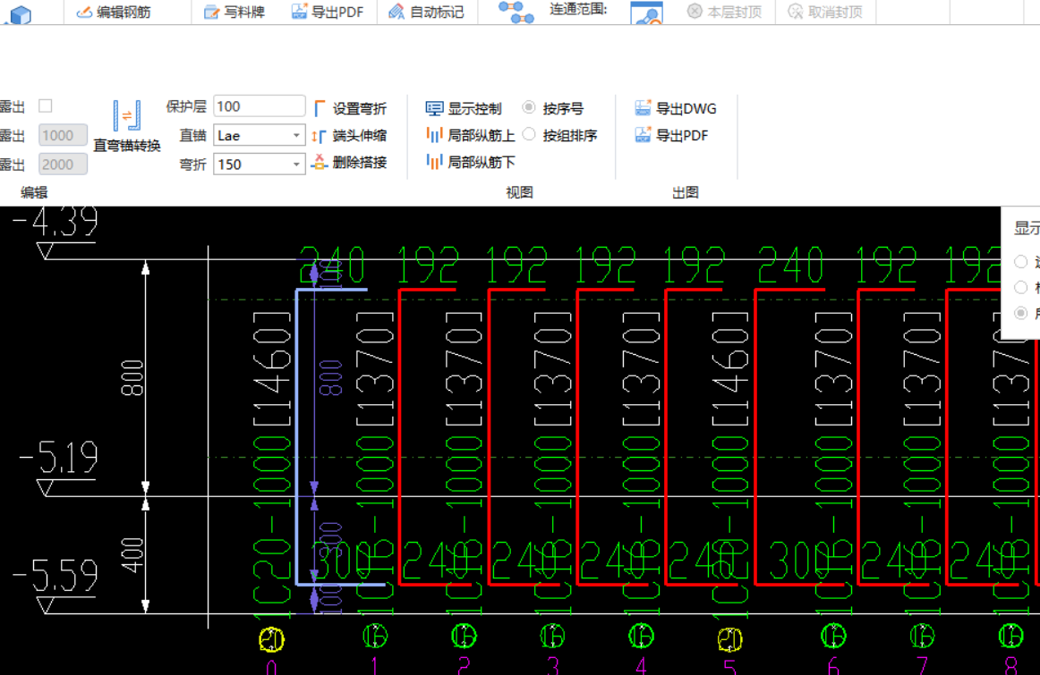Select the 按组排序 radio option
Viewport: 1040px width, 675px height.
click(x=560, y=135)
